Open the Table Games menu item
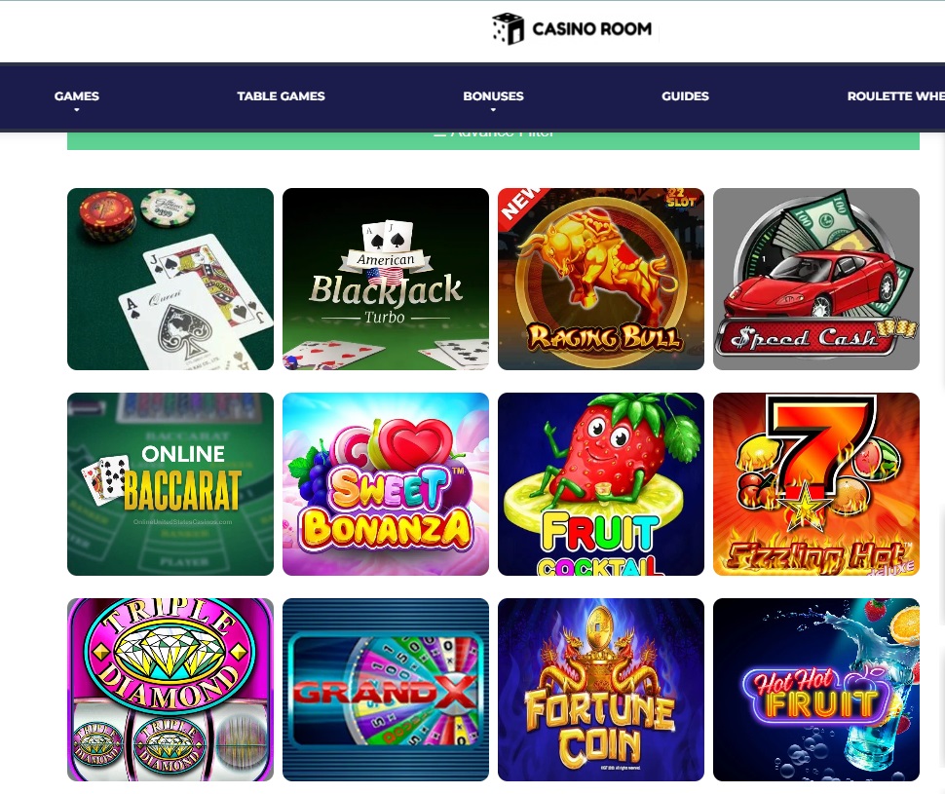The image size is (945, 794). pos(281,95)
